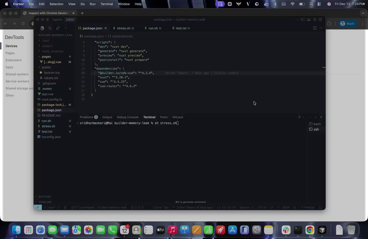
Task: Create a new terminal with plus icon
Action: click(299, 117)
